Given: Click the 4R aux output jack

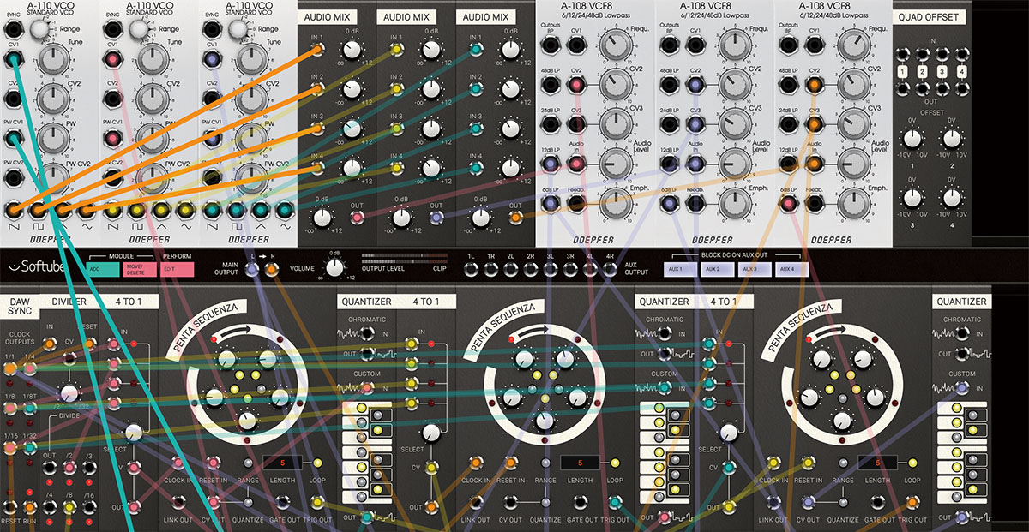Looking at the screenshot, I should tap(610, 271).
